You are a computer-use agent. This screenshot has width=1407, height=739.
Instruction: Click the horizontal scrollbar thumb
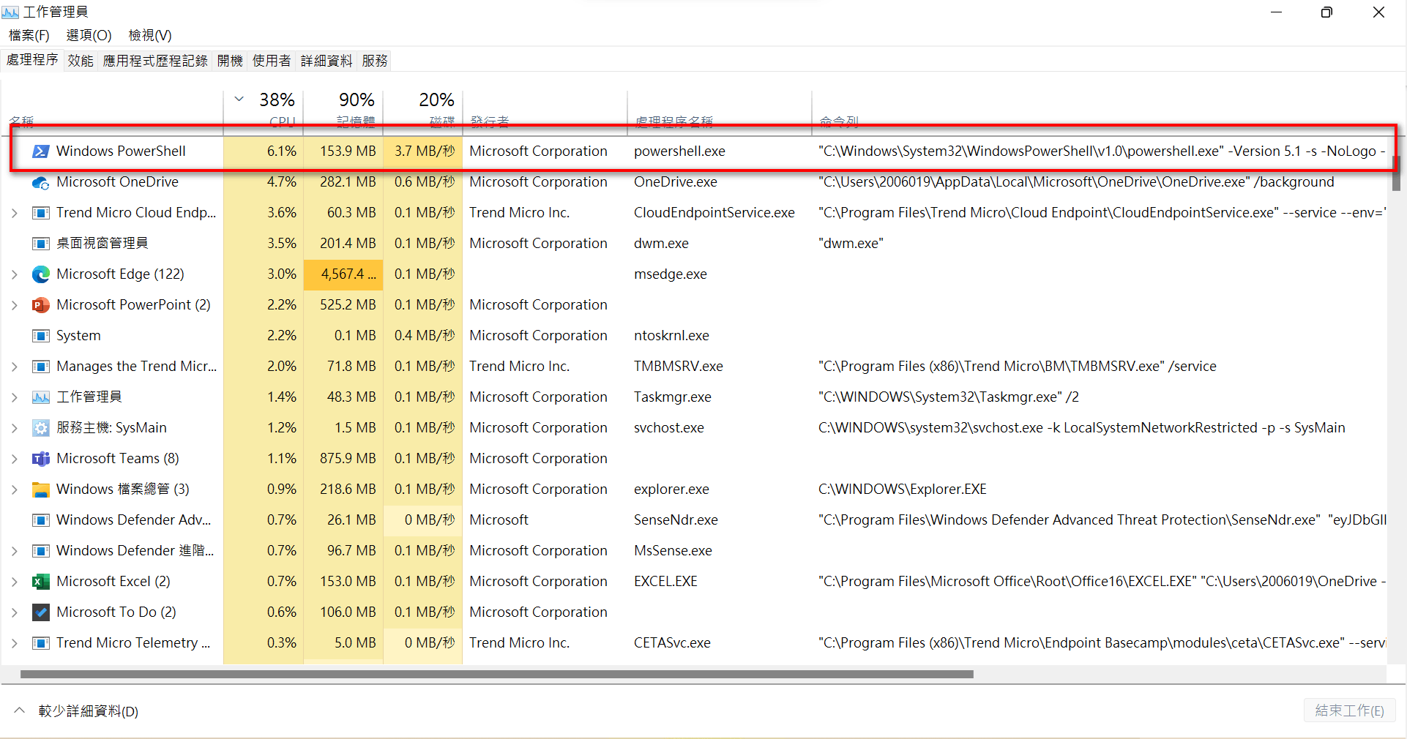click(497, 675)
